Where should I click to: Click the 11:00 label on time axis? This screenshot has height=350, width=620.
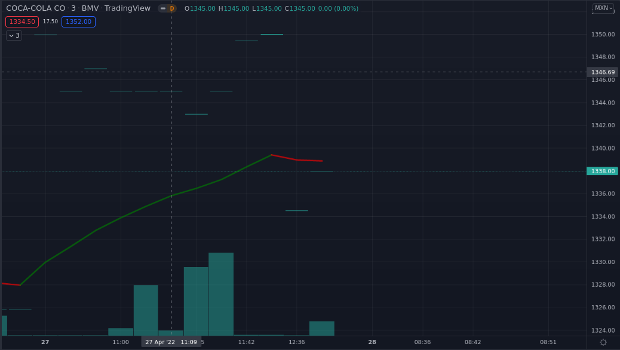121,342
